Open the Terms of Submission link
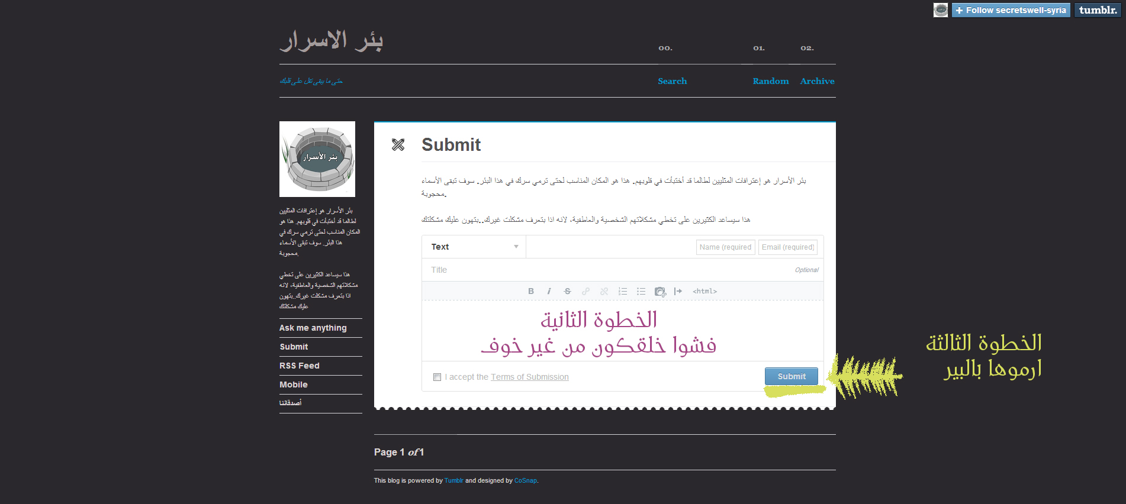 529,377
